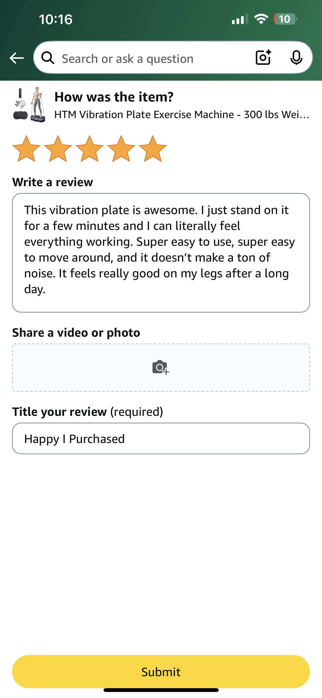This screenshot has height=698, width=322.
Task: Set rating to three stars
Action: [90, 149]
